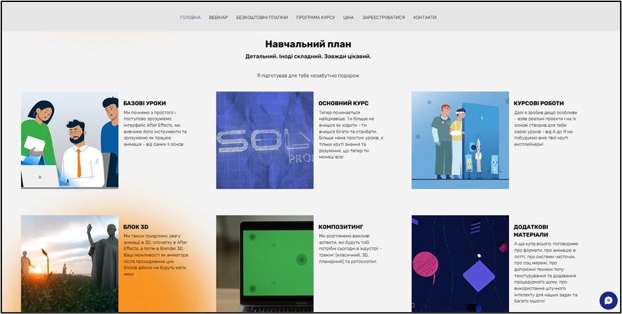Click ЗАРЕЄСТРУВАТИСЯ in the top menu

click(383, 18)
